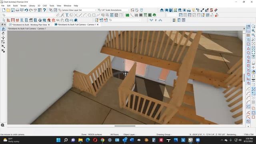Pick the color eyedropper tool
The height and width of the screenshot is (144, 256).
202,10
